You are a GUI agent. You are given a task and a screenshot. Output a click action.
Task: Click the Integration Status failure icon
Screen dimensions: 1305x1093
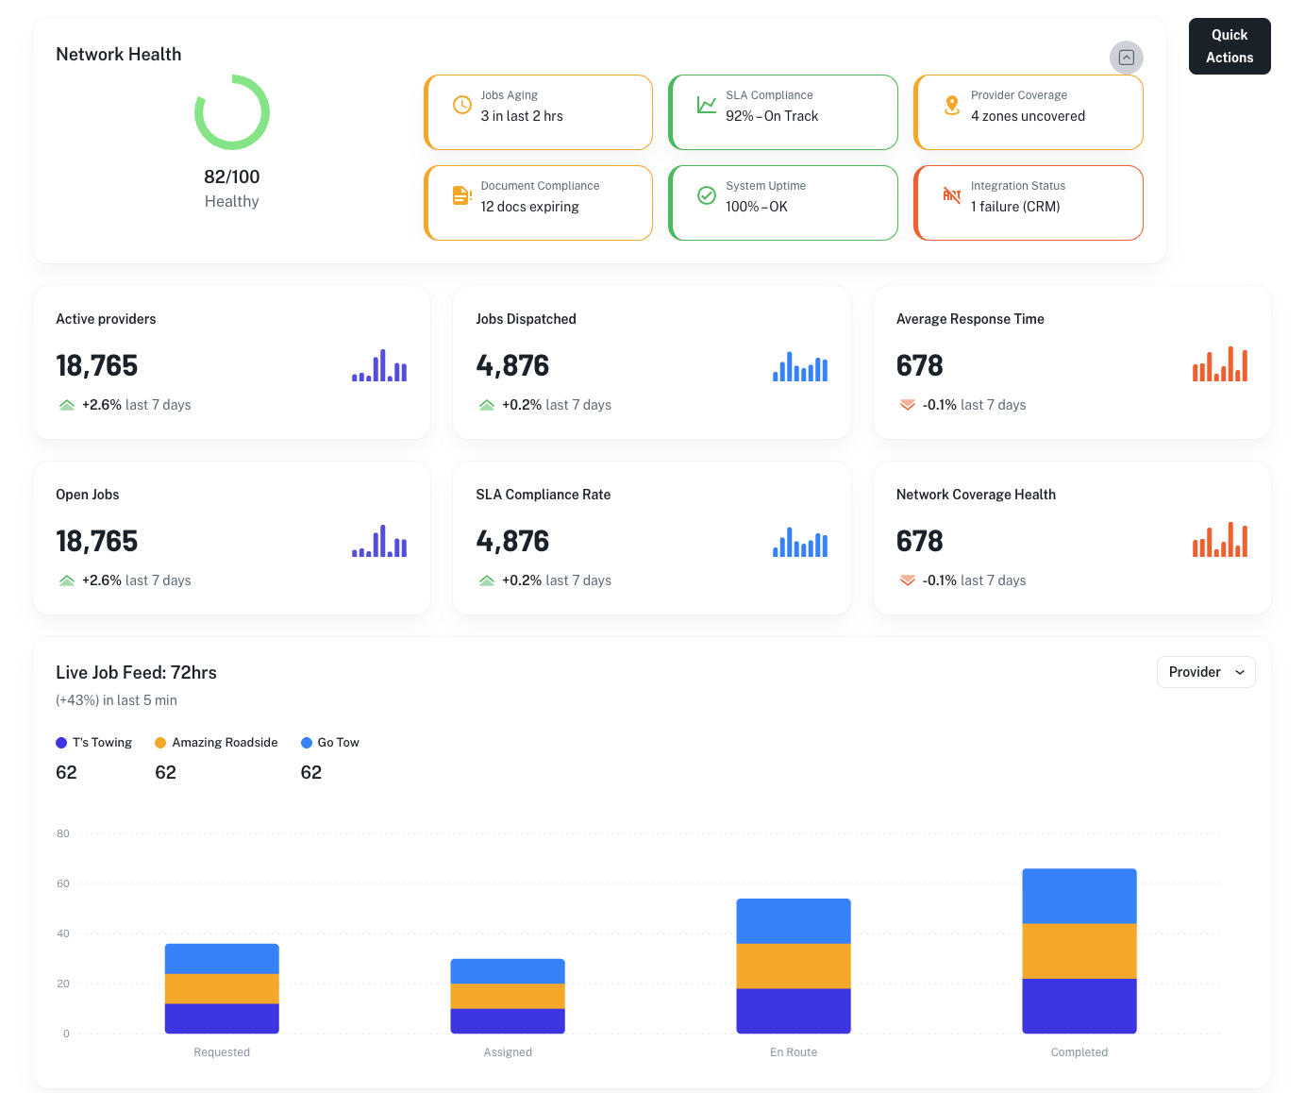(x=952, y=195)
